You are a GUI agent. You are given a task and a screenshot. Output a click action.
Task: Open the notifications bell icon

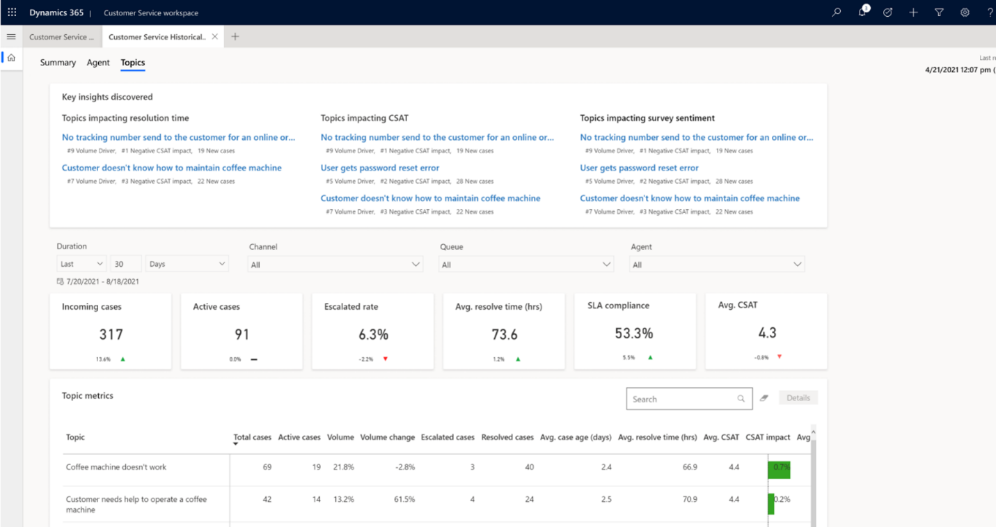[862, 12]
